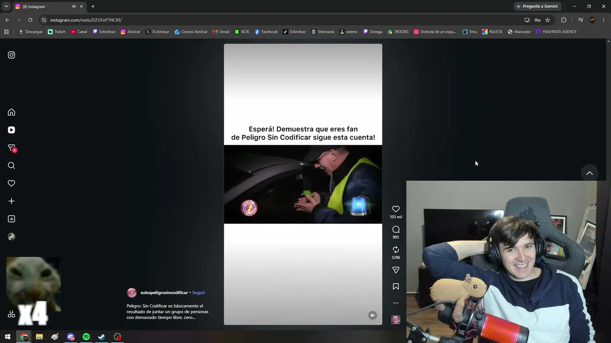
Task: Share the reel via send icon
Action: tap(396, 270)
